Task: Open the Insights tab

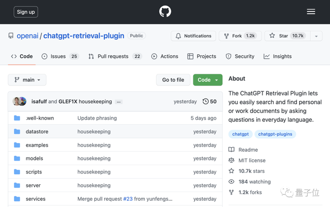Action: click(277, 56)
